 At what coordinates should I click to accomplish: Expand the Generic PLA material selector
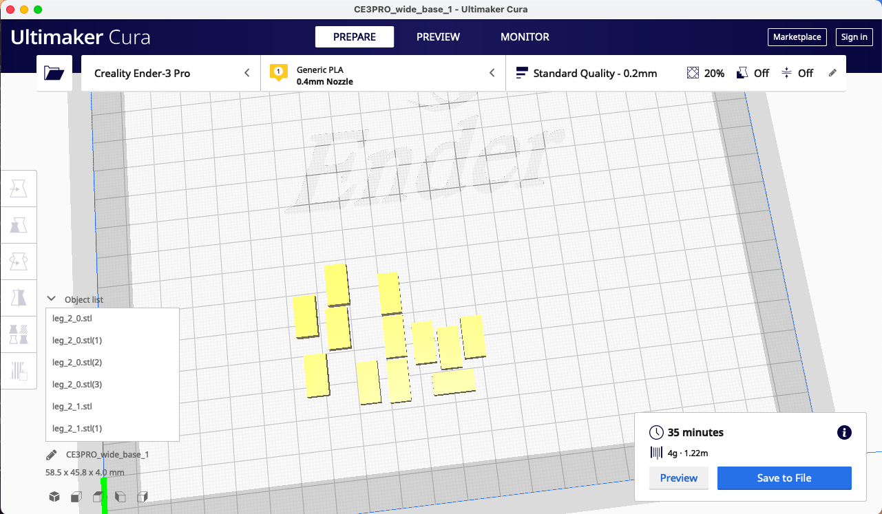pos(384,73)
